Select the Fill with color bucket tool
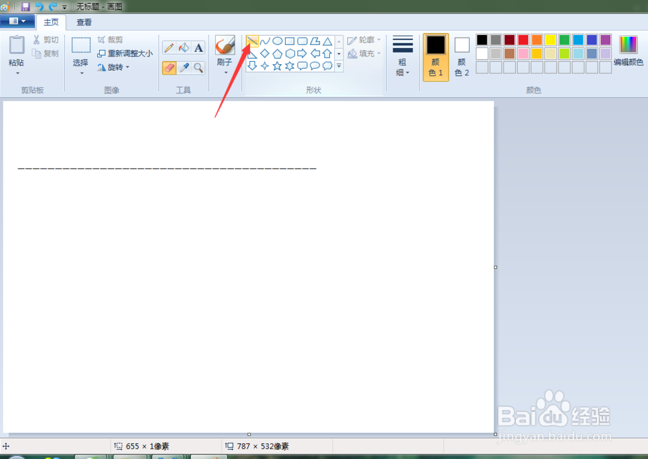Viewport: 648px width, 459px height. click(184, 48)
